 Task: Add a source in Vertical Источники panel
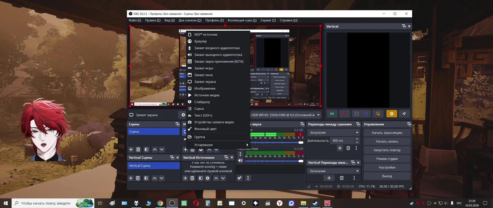tap(185, 178)
